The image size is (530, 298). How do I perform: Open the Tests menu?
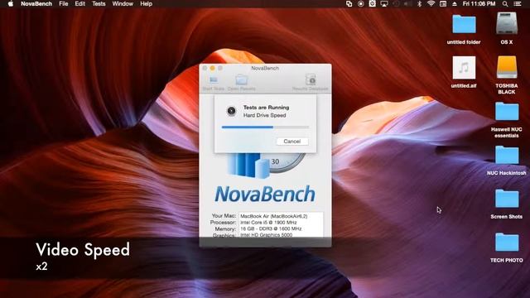coord(99,3)
